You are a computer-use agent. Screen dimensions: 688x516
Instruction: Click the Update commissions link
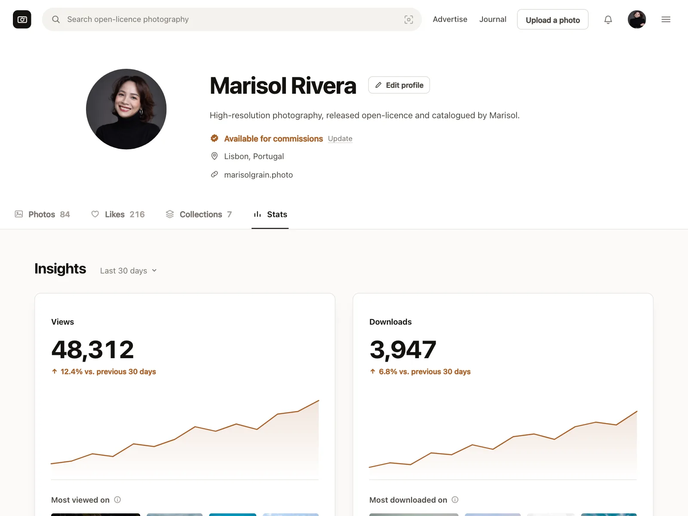click(x=340, y=138)
